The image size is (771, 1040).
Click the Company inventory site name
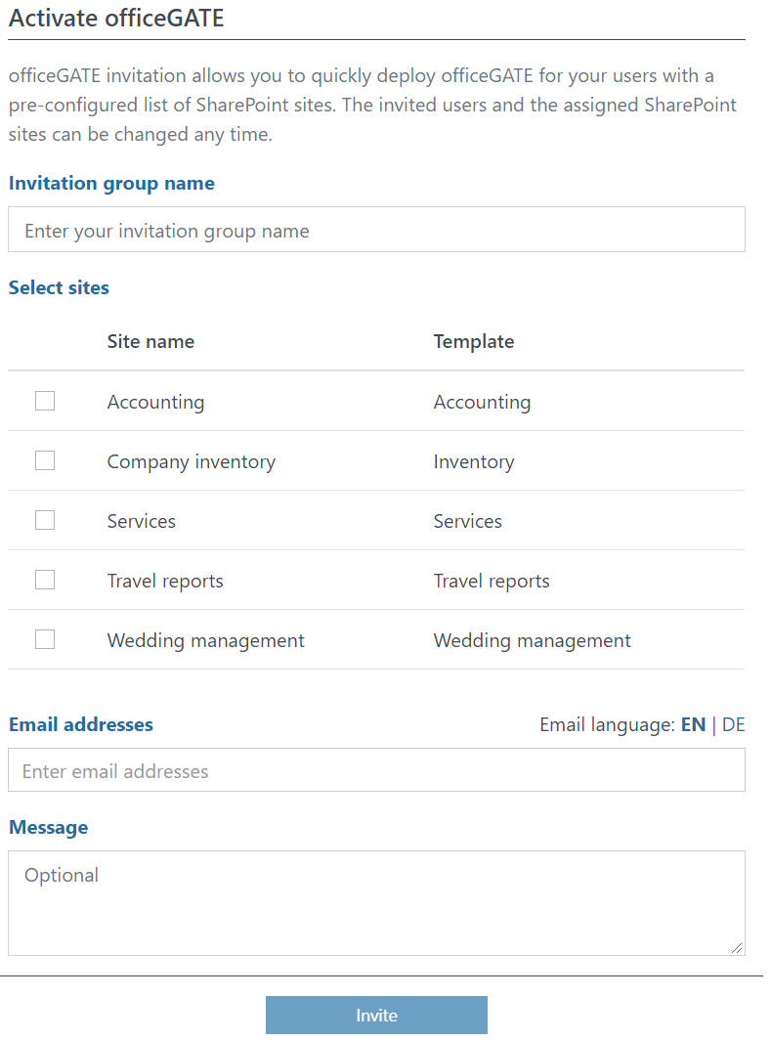tap(192, 461)
